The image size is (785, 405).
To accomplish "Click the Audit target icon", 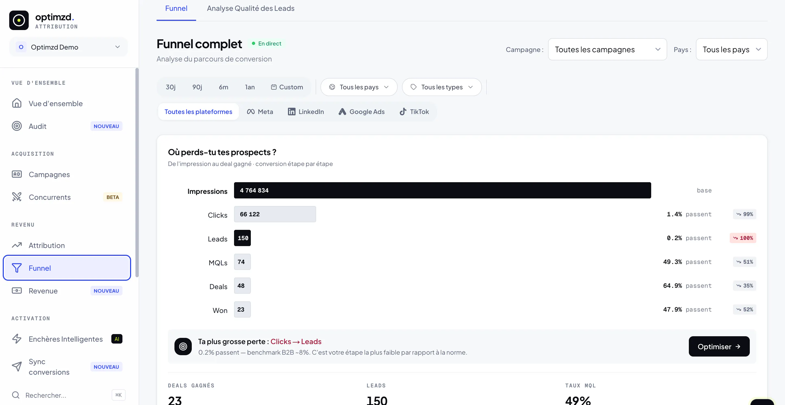I will coord(17,126).
